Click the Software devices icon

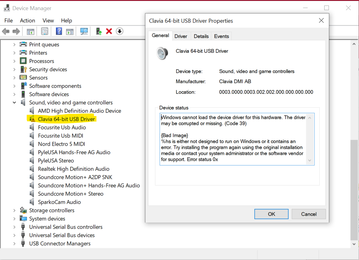pos(23,94)
